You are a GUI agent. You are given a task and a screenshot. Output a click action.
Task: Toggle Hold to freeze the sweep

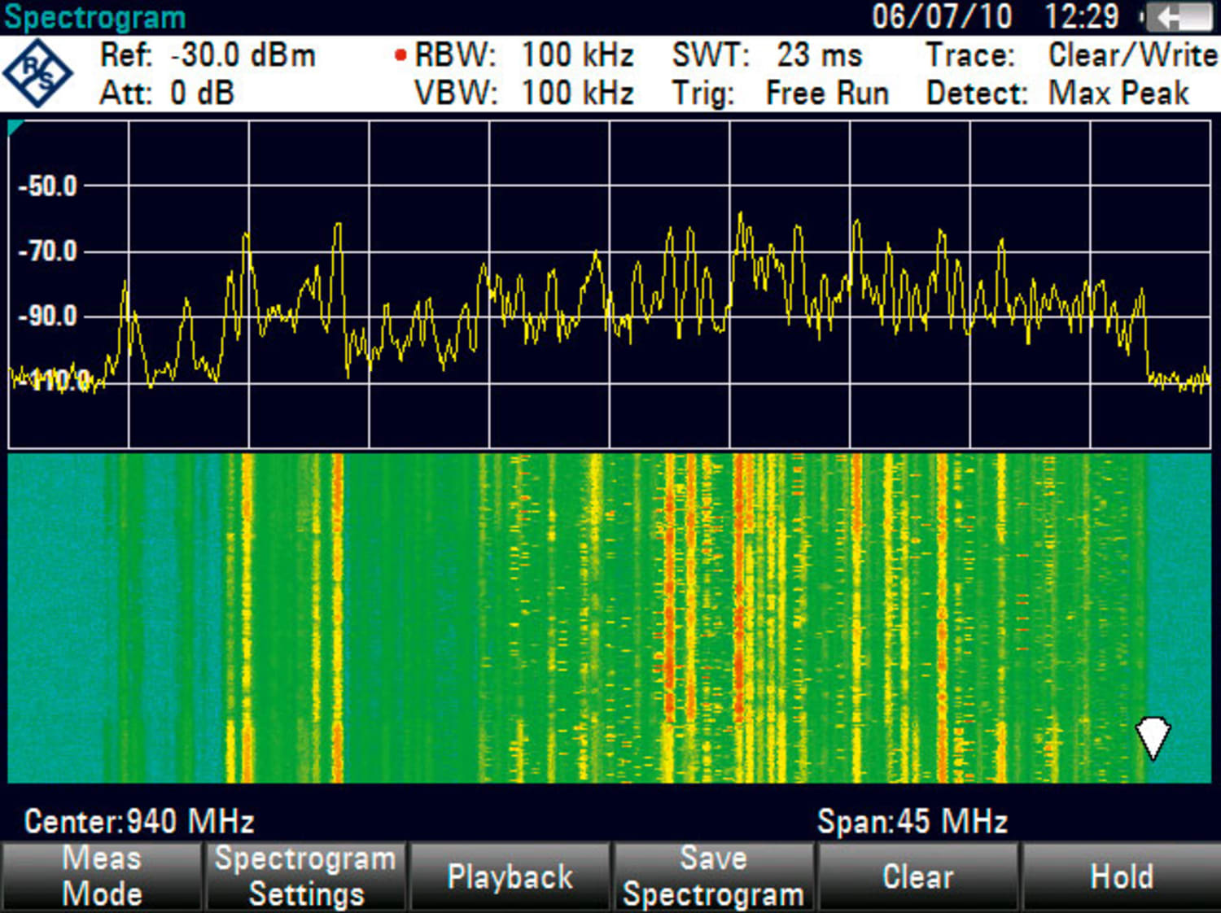1121,876
